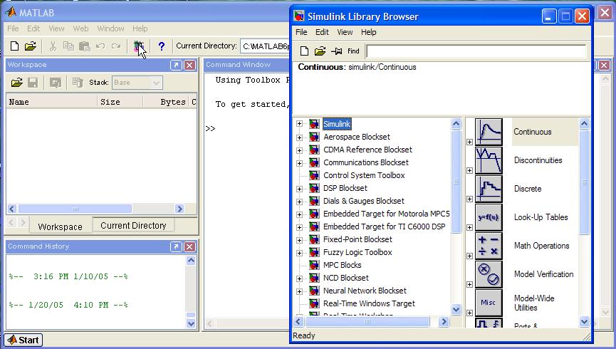616x349 pixels.
Task: Click the Undo icon in MATLAB toolbar
Action: click(x=100, y=46)
